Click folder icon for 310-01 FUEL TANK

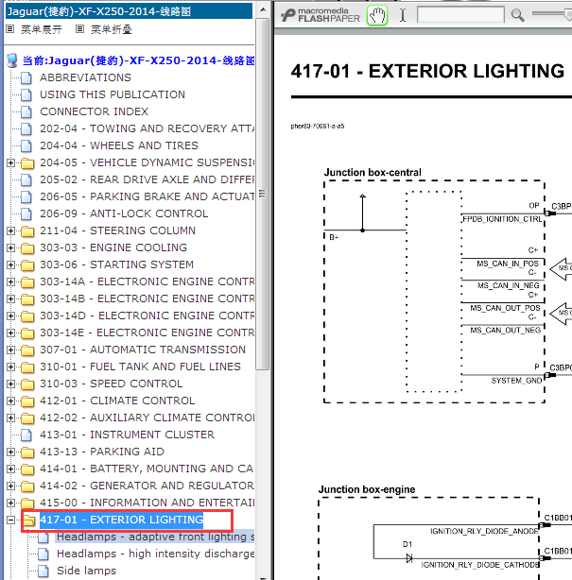(27, 367)
